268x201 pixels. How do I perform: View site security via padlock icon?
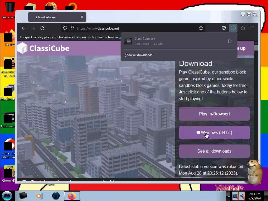[72, 28]
